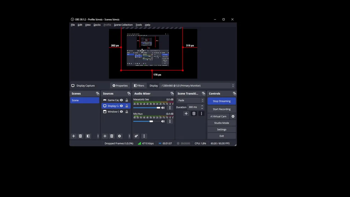Hide the Window Capture source
This screenshot has width=350, height=197.
click(x=121, y=112)
